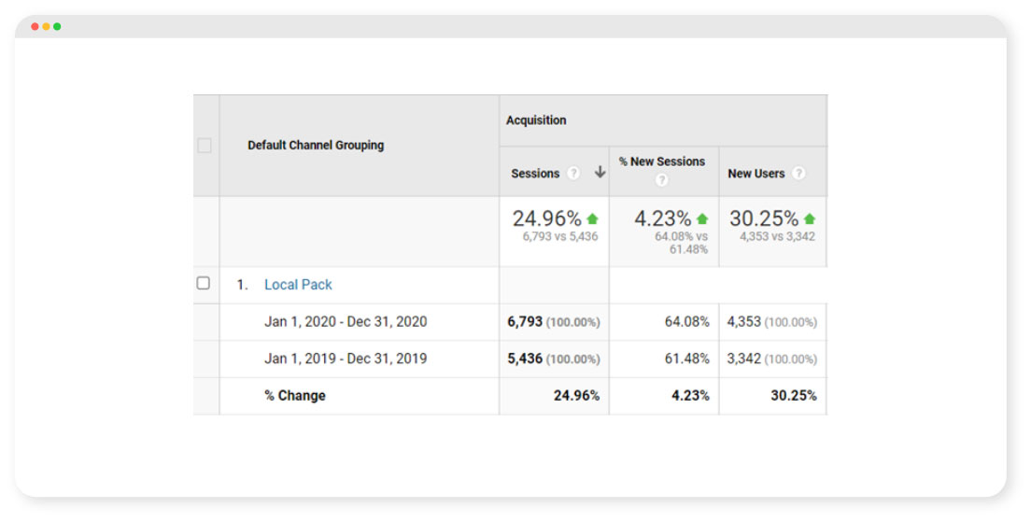Click the green up arrow beside 4.23%

(x=702, y=219)
